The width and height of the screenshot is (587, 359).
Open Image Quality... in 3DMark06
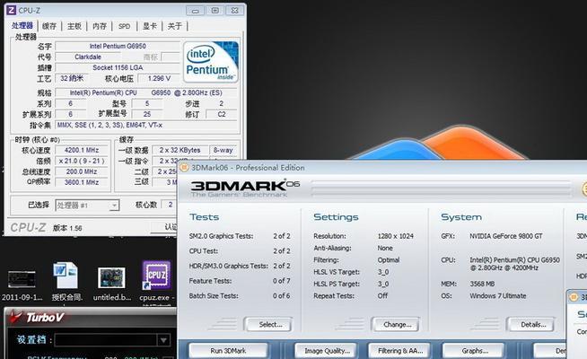click(x=327, y=351)
